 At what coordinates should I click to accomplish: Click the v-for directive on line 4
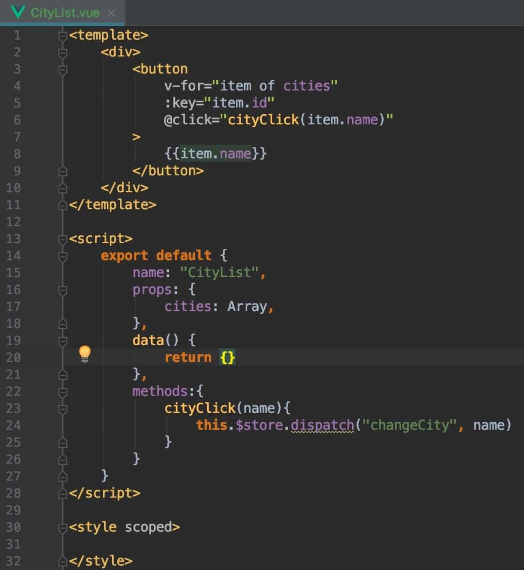pyautogui.click(x=251, y=86)
